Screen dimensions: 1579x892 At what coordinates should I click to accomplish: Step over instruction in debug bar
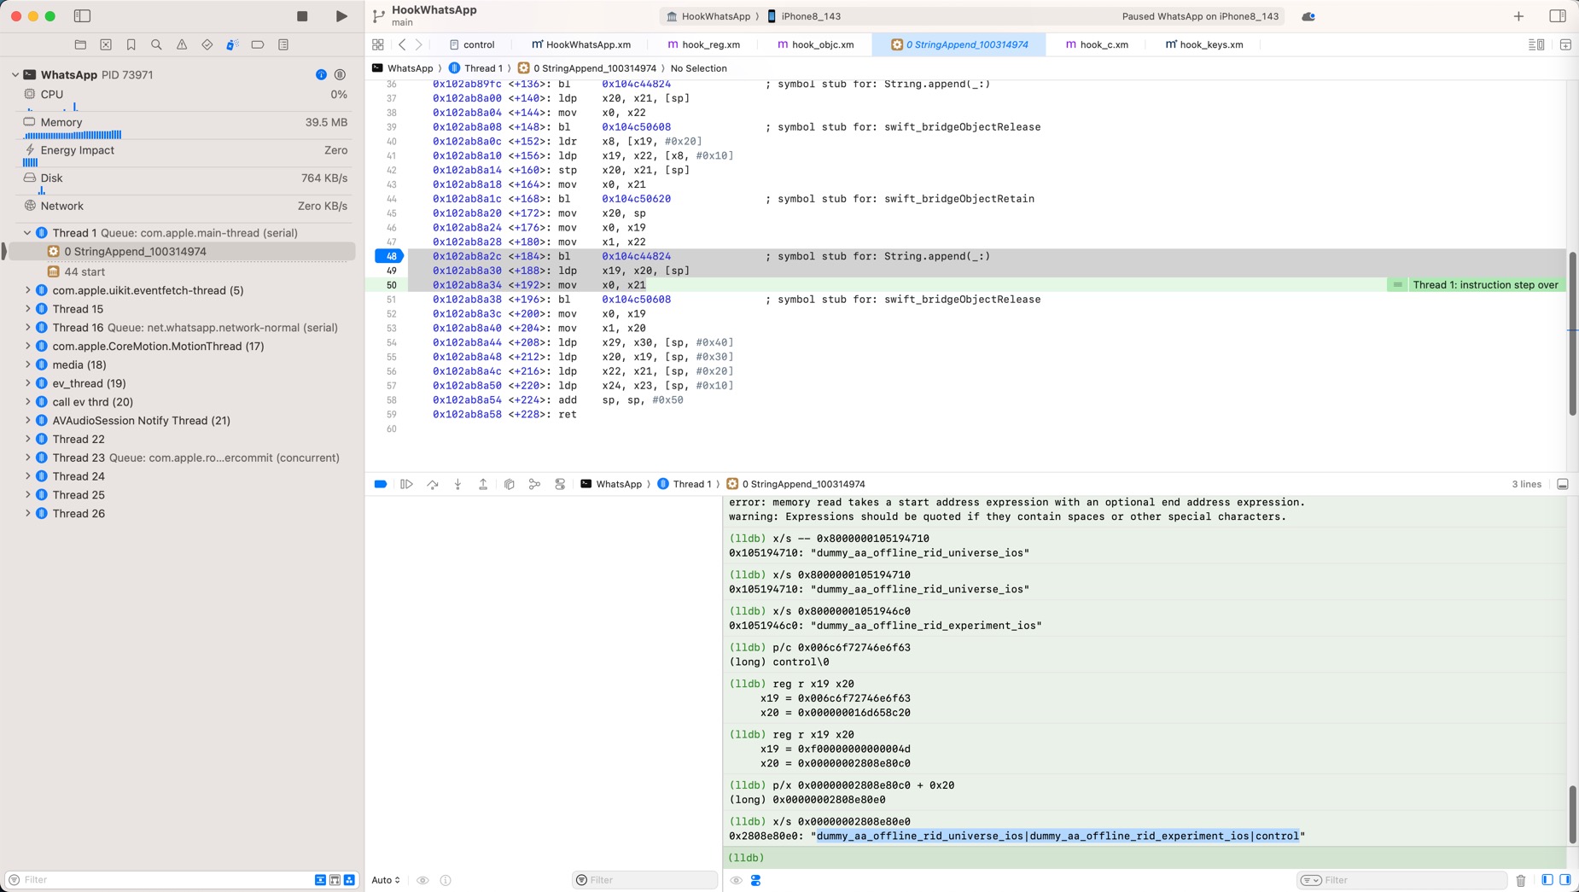[x=433, y=484]
